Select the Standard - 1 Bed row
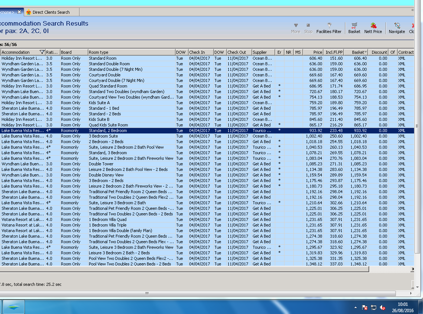 [x=207, y=108]
